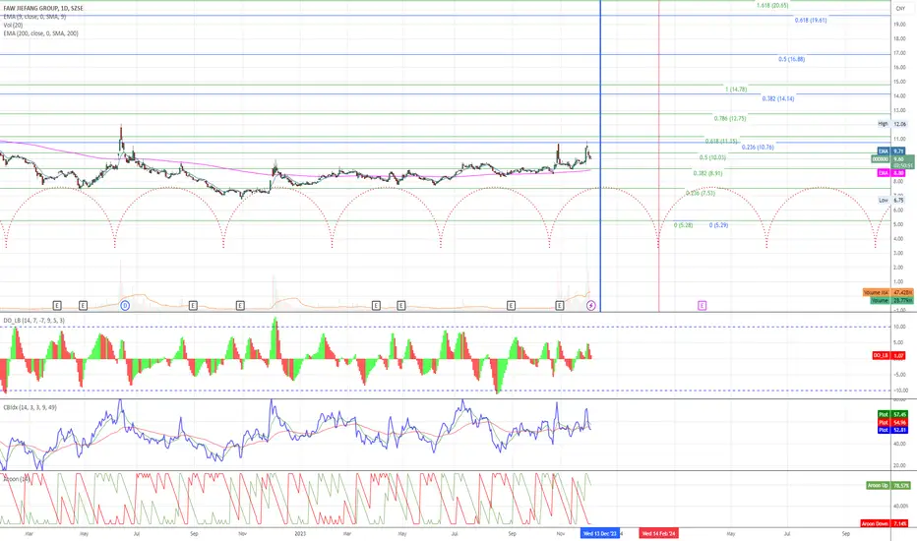The height and width of the screenshot is (541, 917).
Task: Click the Fib label 0.236 (10.76)
Action: pyautogui.click(x=758, y=148)
